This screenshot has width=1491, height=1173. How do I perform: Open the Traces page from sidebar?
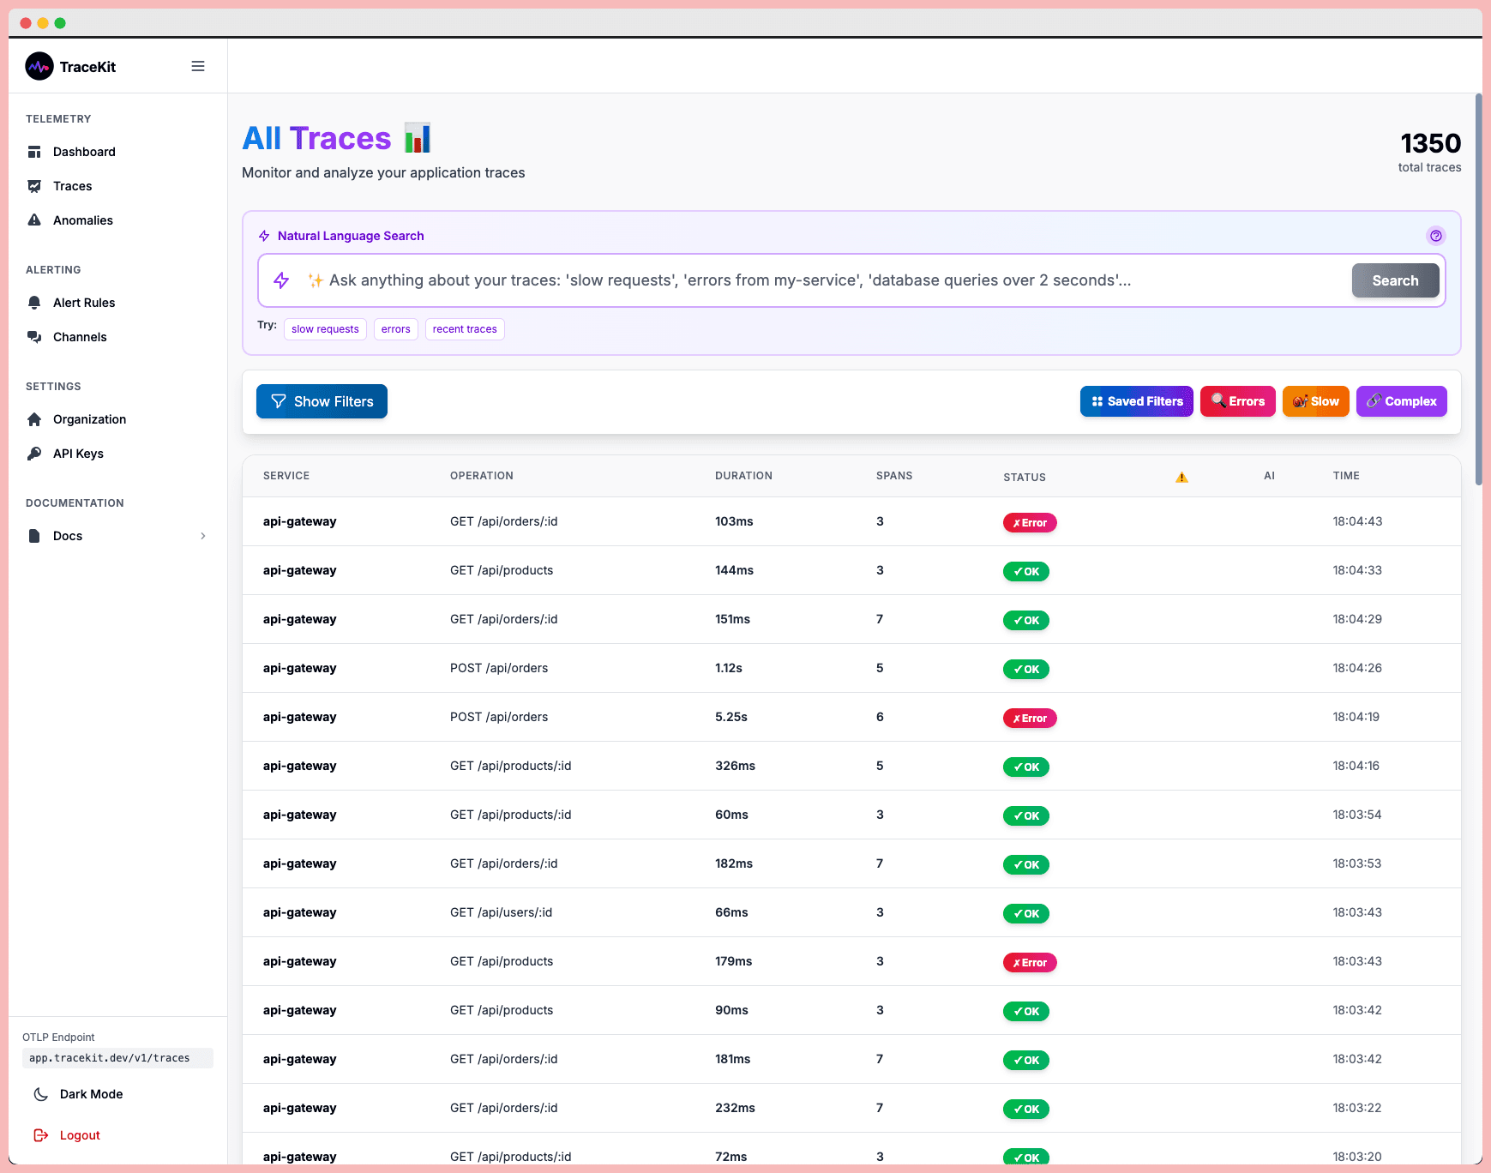[x=72, y=186]
